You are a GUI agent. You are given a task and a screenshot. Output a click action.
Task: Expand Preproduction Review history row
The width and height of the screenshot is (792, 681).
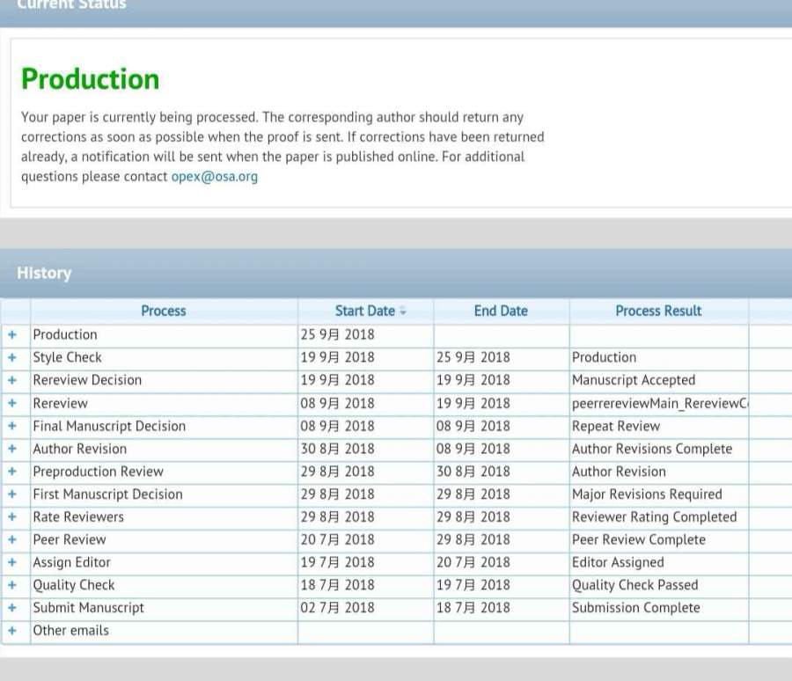pos(12,472)
